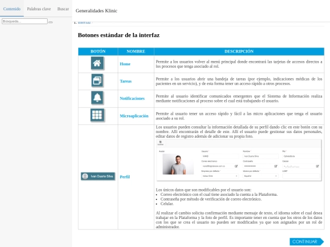The width and height of the screenshot is (330, 247).
Task: Click the heading Botones estándar de la interfaz
Action: [119, 35]
